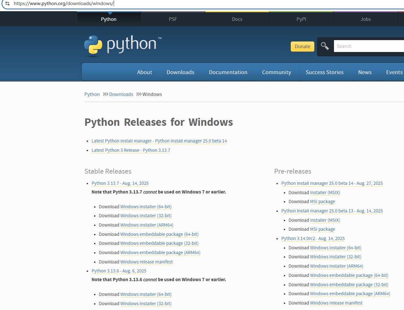
Task: Click the Downloads breadcrumb link
Action: pos(121,94)
